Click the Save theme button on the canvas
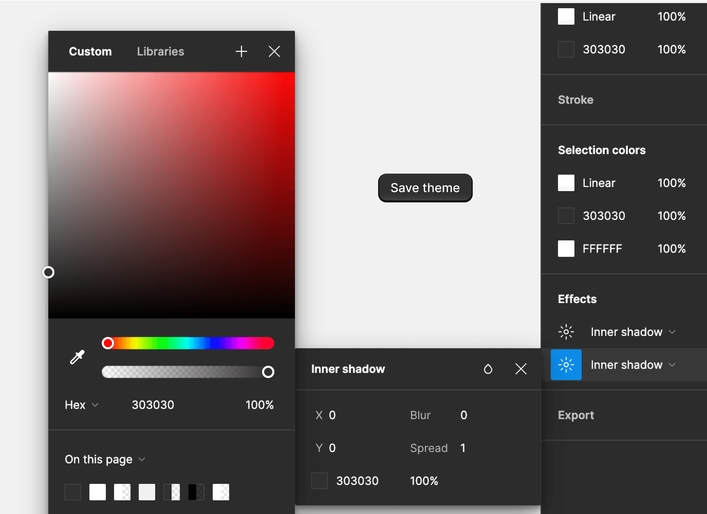The image size is (707, 514). click(x=425, y=188)
